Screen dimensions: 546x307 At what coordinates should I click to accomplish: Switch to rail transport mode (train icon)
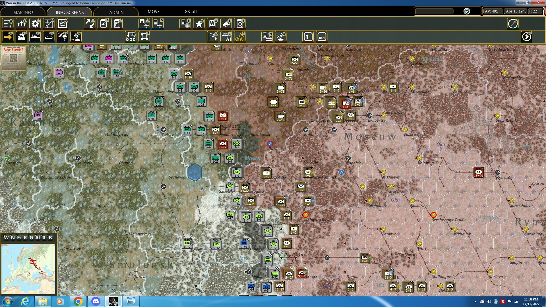[22, 36]
